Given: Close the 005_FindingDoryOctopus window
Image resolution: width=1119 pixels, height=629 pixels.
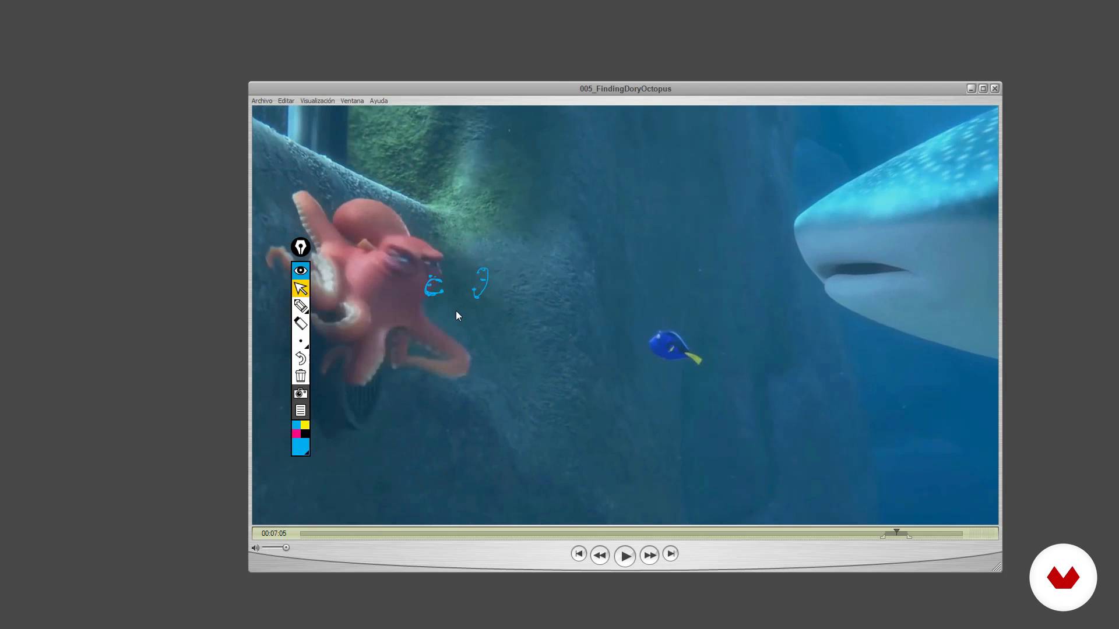Looking at the screenshot, I should (x=995, y=89).
